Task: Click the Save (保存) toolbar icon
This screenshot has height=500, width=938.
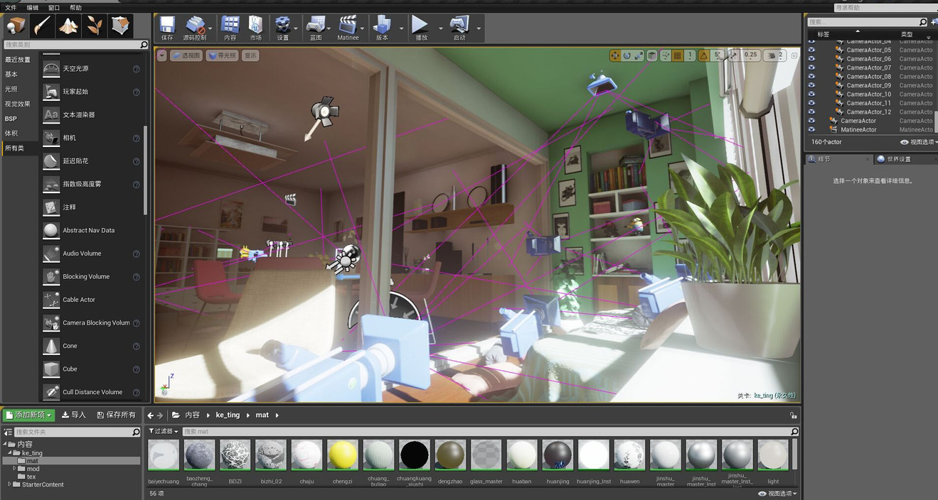Action: pos(167,28)
